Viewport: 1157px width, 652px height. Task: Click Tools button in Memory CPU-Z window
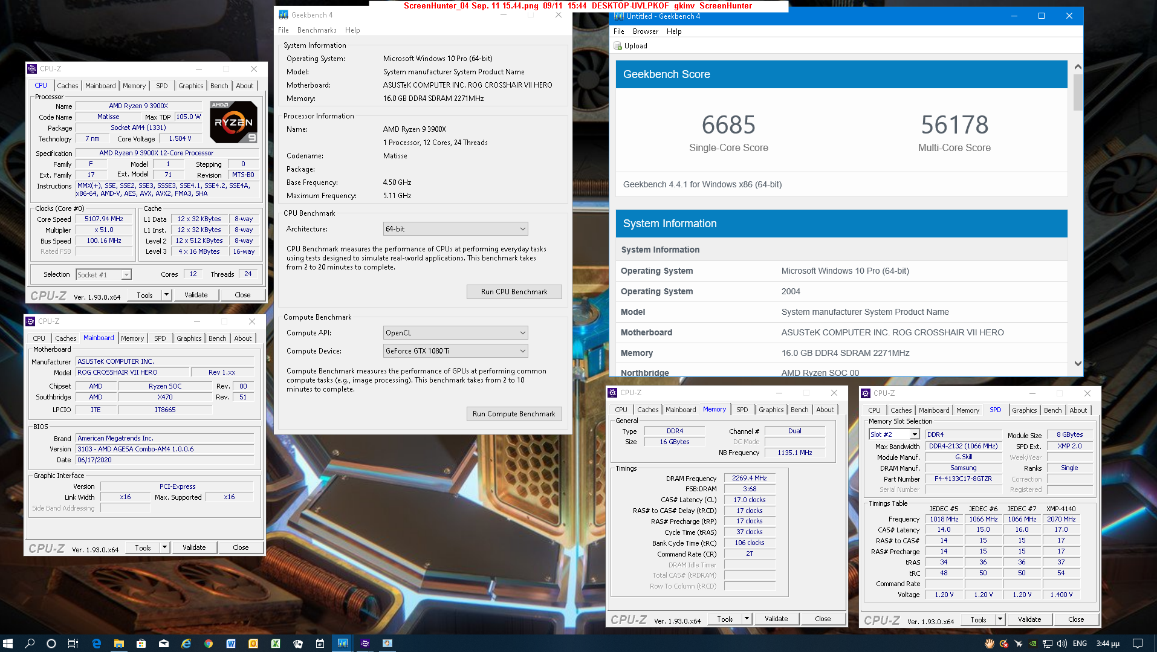coord(725,619)
